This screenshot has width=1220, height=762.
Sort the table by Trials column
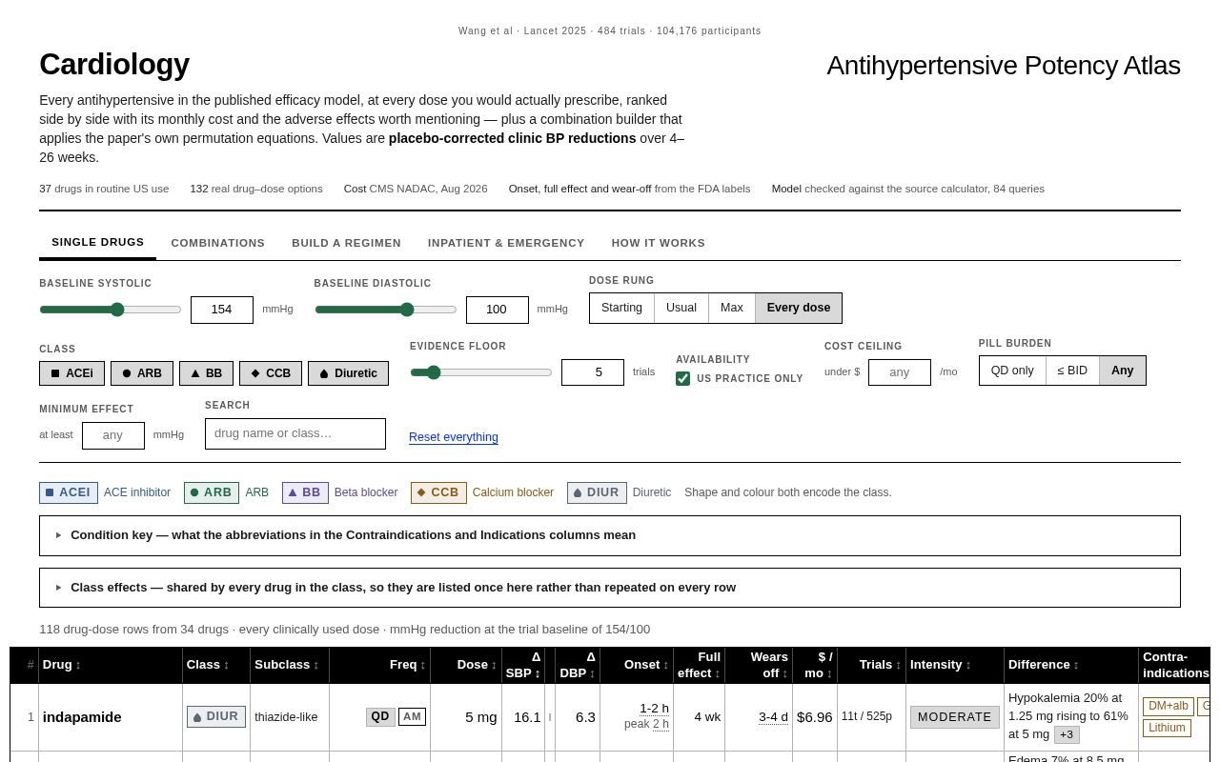tap(871, 665)
